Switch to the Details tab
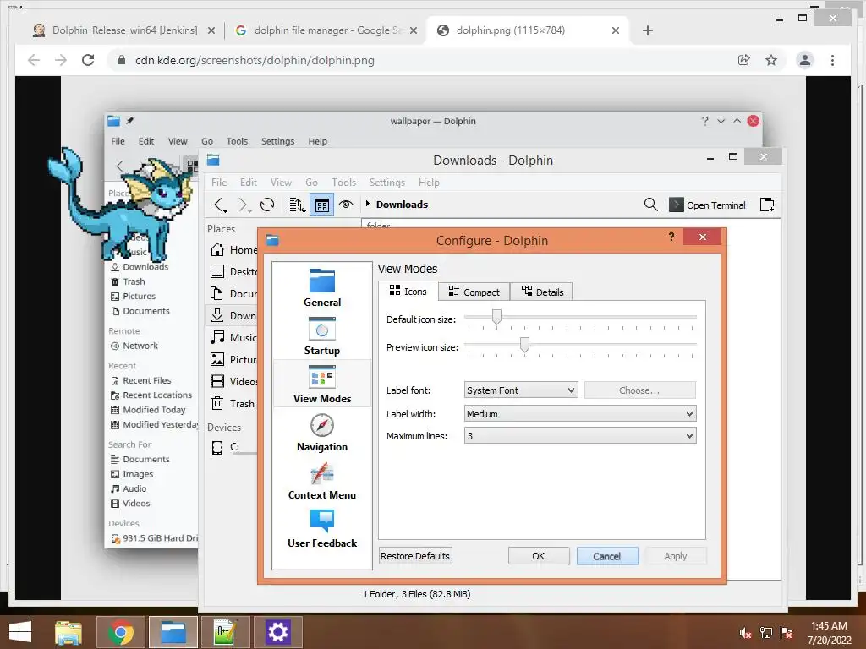This screenshot has height=649, width=866. [x=542, y=292]
